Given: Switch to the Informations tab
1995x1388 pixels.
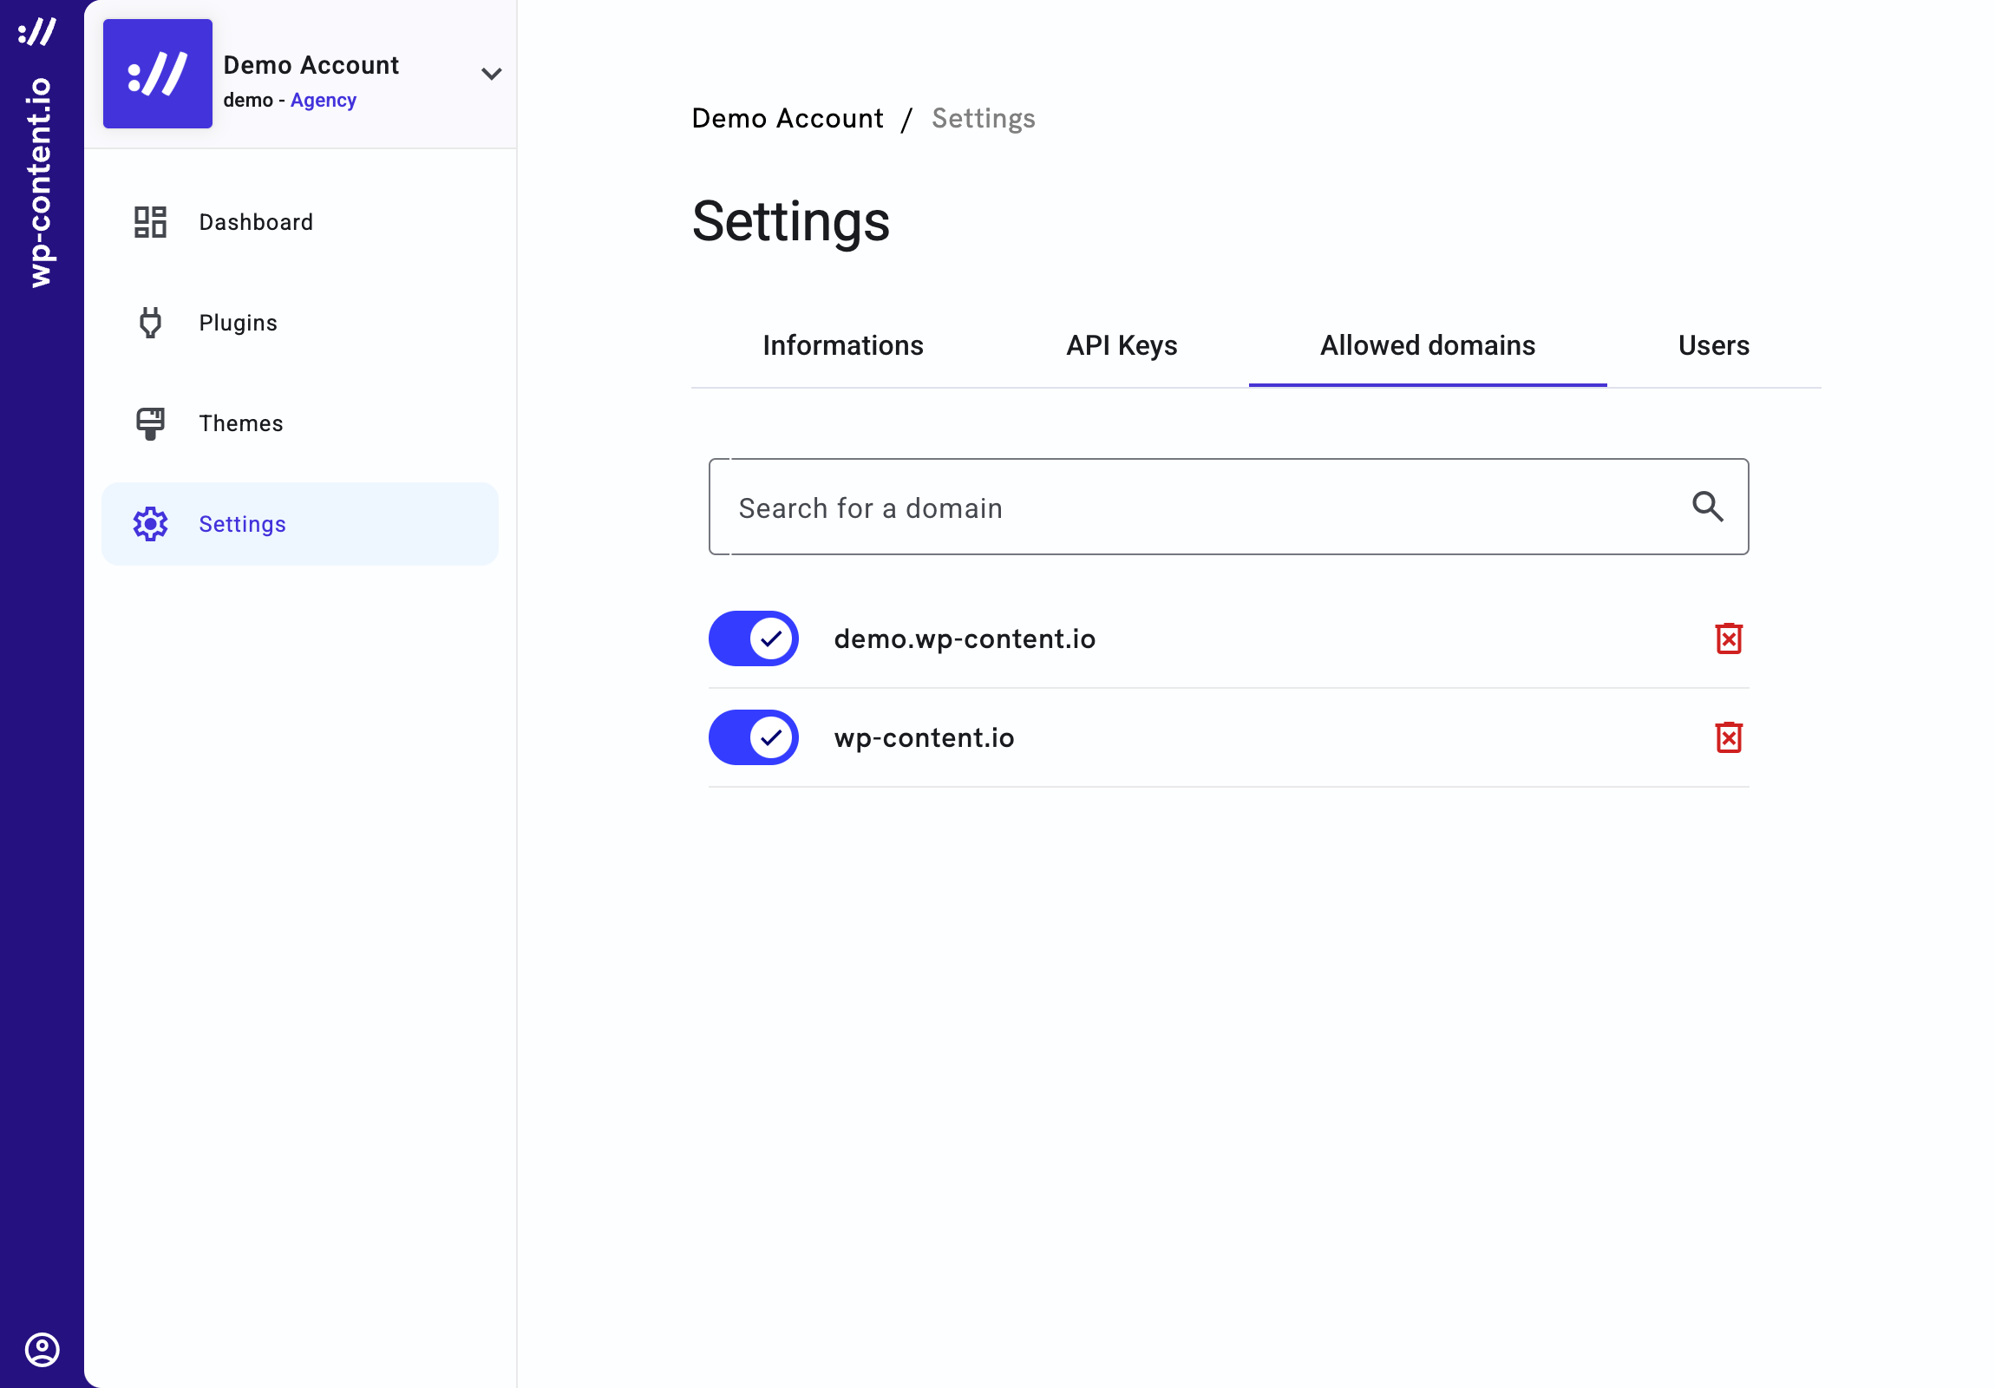Looking at the screenshot, I should [842, 346].
